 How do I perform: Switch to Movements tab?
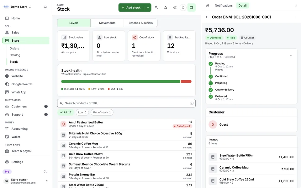(x=107, y=23)
